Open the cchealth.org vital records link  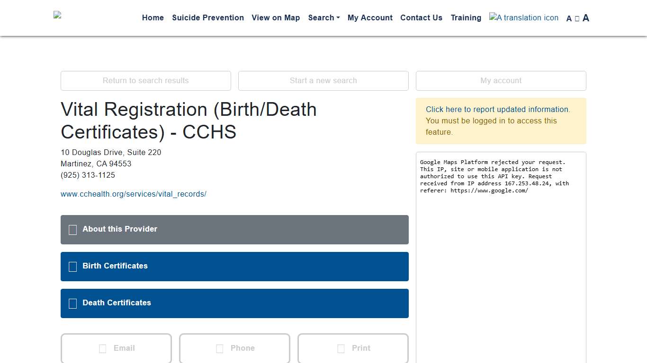[134, 194]
